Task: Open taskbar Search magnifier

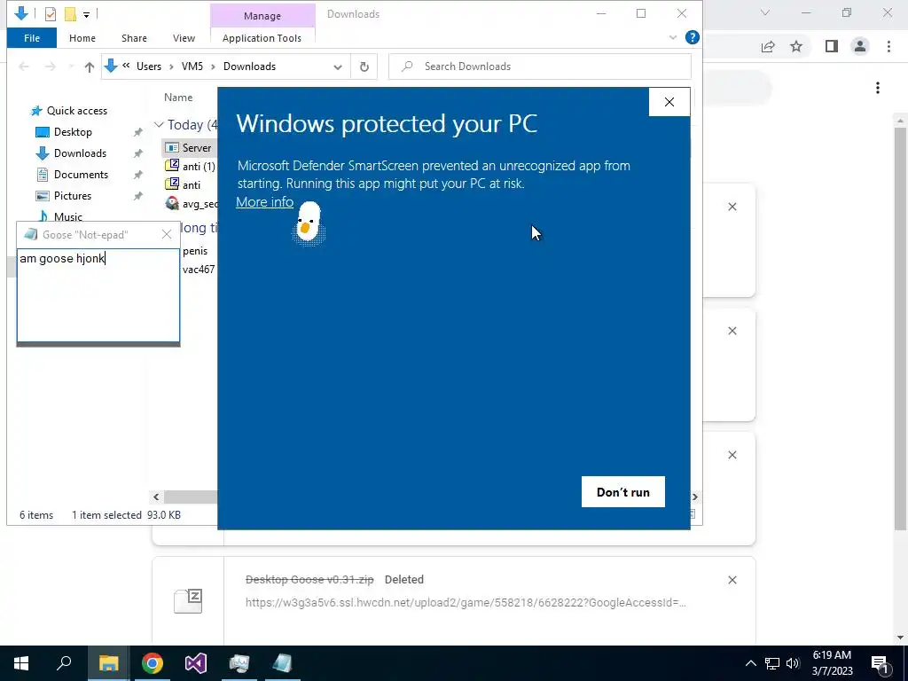Action: [x=64, y=663]
